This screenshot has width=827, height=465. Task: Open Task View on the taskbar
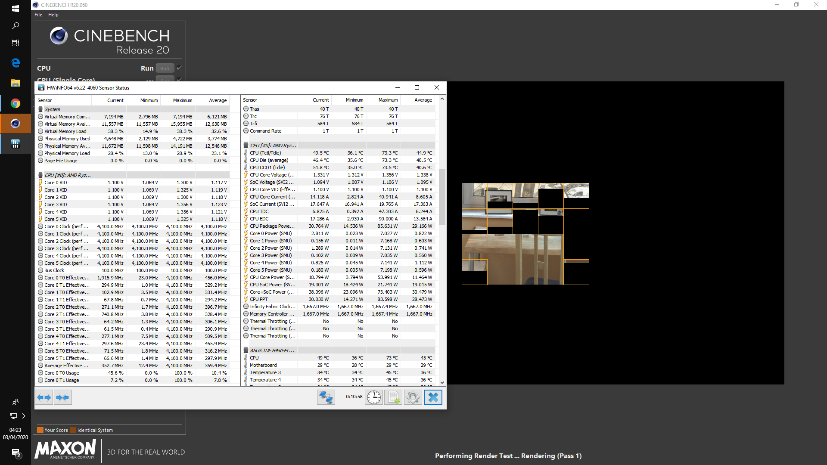[16, 43]
